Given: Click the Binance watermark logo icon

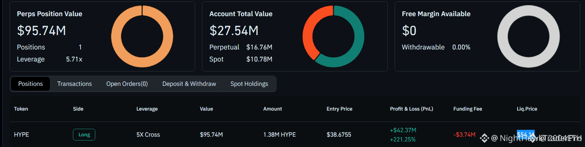Looking at the screenshot, I should (x=485, y=138).
